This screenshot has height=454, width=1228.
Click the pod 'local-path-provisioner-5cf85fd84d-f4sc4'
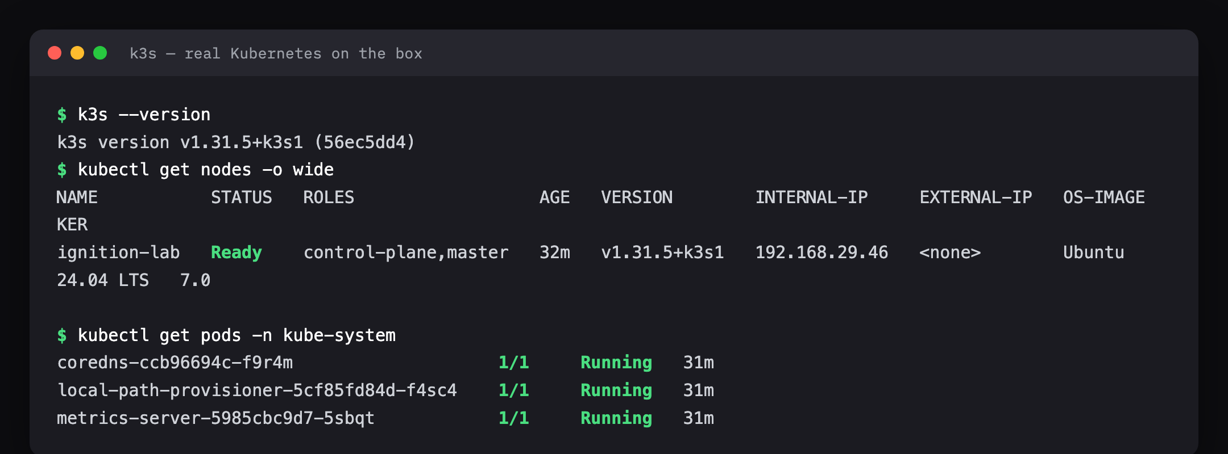(x=257, y=390)
